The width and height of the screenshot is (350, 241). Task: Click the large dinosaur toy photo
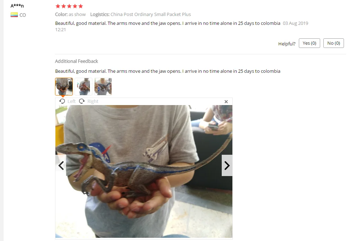144,171
